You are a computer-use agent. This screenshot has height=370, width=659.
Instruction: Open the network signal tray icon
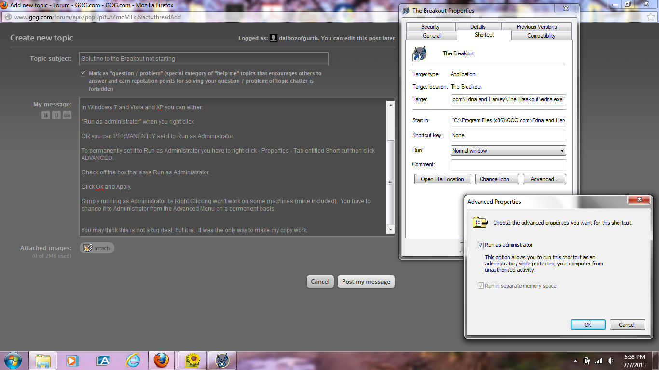[x=599, y=361]
